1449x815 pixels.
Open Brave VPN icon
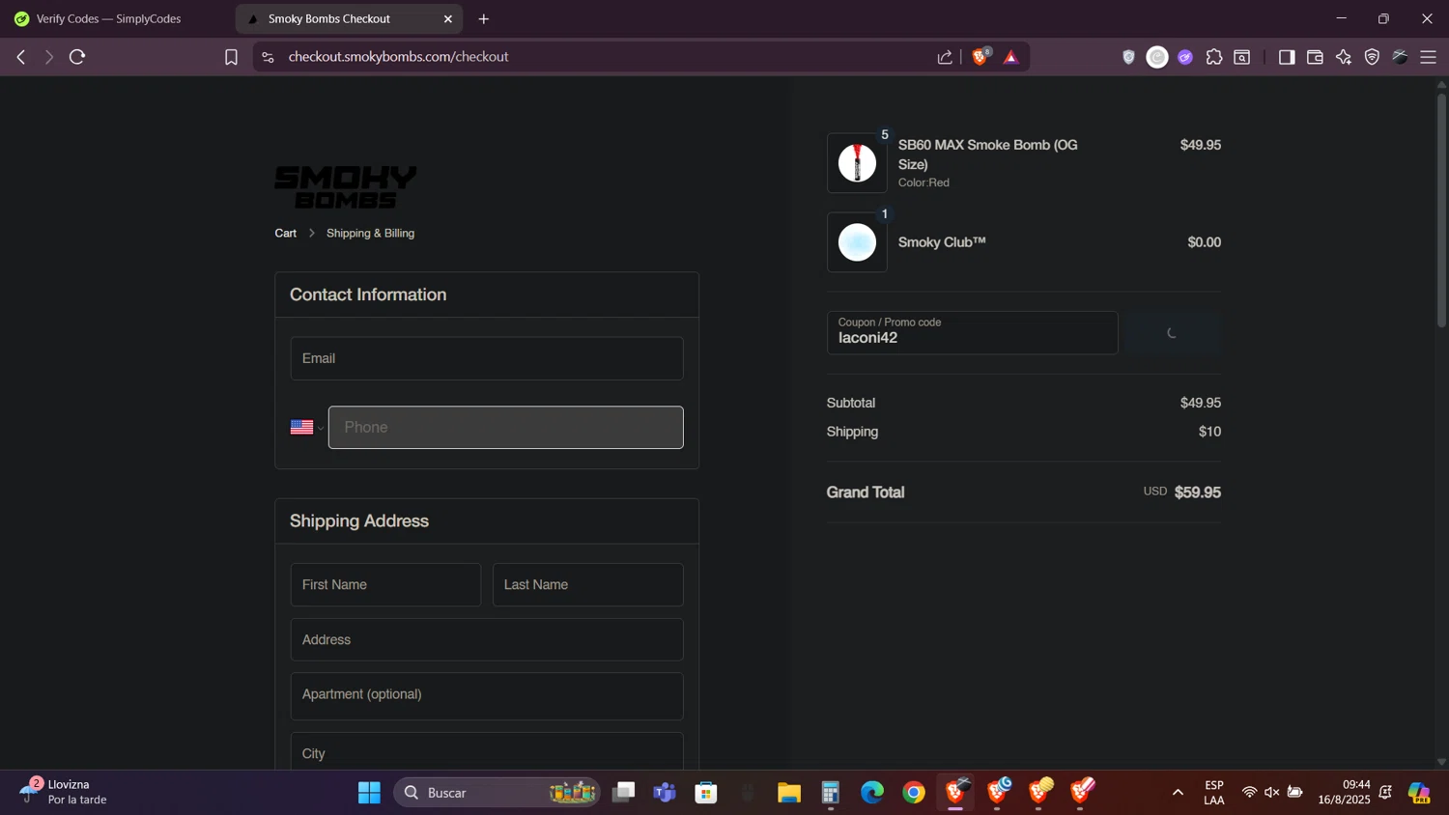[1372, 57]
